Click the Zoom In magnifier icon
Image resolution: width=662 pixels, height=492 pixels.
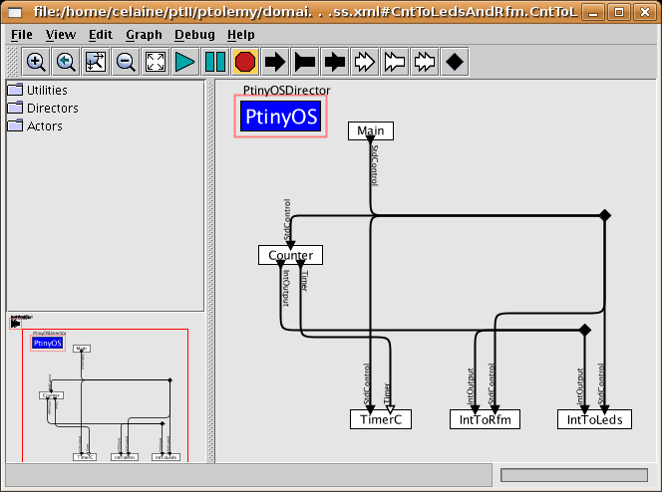point(36,62)
